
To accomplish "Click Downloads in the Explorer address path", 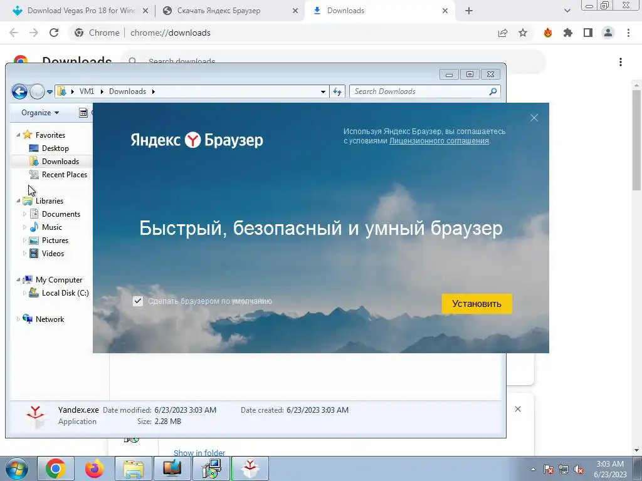I will (x=127, y=91).
